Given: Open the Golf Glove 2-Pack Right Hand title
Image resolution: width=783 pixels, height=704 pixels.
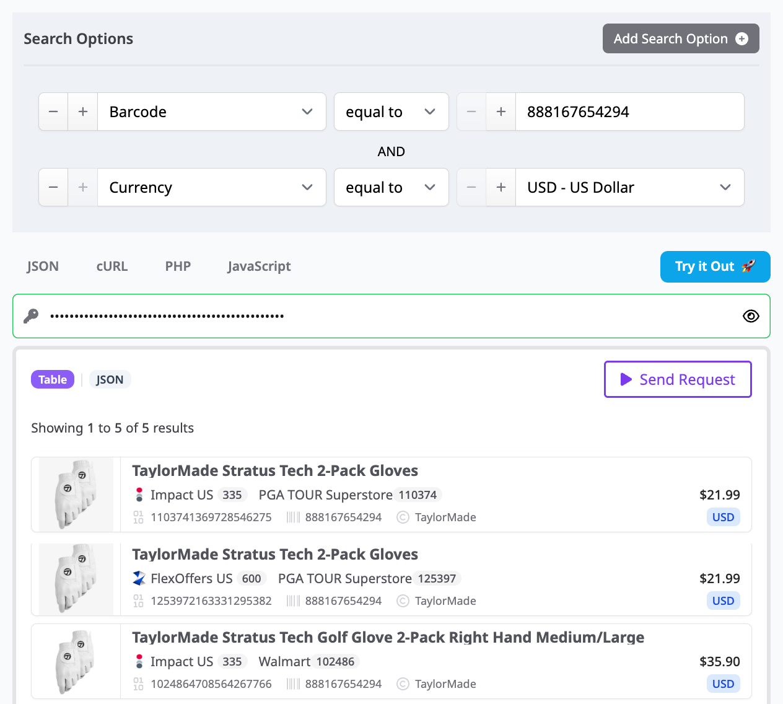Looking at the screenshot, I should 388,637.
